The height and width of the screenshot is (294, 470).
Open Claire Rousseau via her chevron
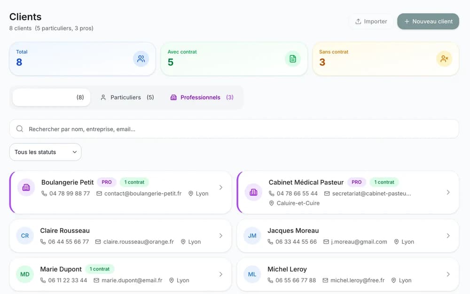point(221,236)
